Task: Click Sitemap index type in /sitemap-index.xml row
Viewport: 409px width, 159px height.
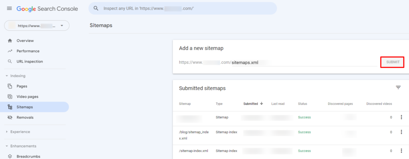Action: pos(226,151)
